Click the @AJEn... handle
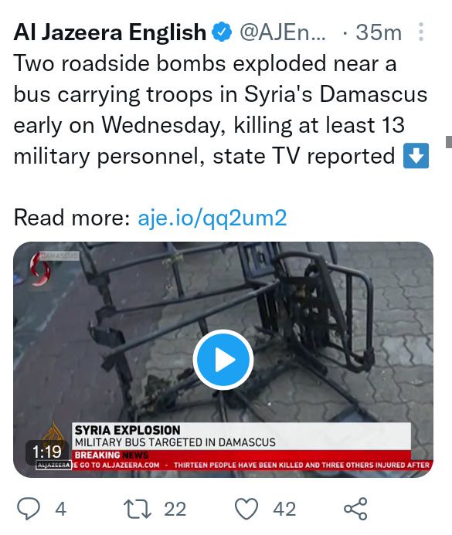Viewport: 452px width, 535px height. pos(283,32)
